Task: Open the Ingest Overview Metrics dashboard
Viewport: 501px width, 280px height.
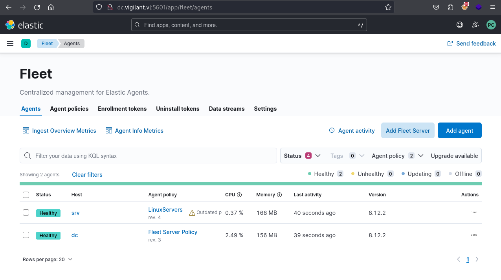Action: pos(59,131)
